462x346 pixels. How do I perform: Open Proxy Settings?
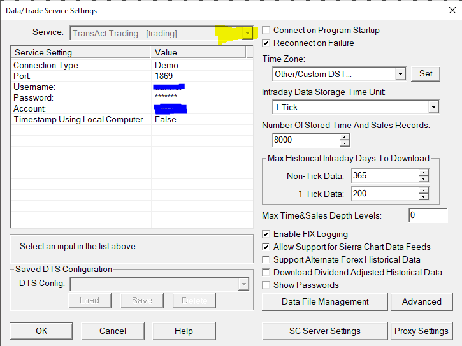pos(422,331)
